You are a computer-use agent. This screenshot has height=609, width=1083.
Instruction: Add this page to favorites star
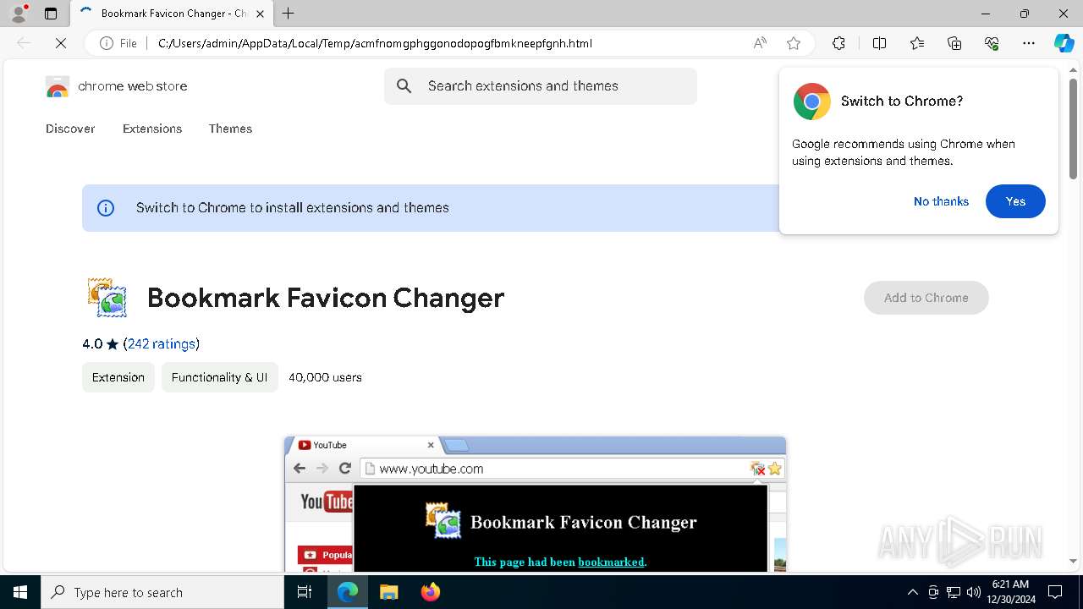click(794, 43)
